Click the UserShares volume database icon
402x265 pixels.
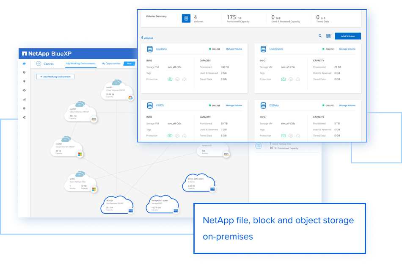(263, 49)
